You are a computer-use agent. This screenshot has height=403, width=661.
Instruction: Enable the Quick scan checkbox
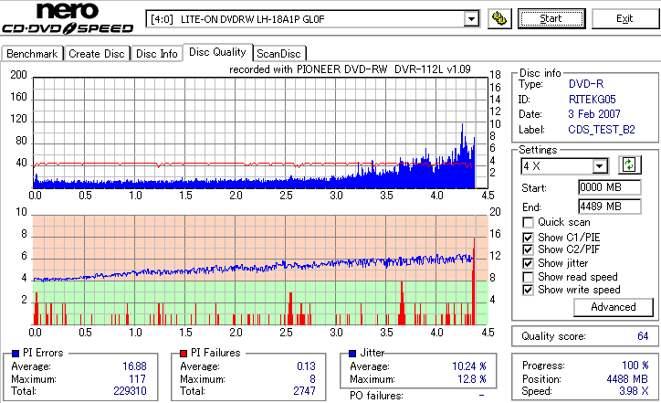[528, 222]
